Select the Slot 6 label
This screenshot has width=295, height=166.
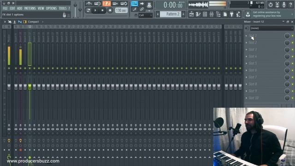253,70
